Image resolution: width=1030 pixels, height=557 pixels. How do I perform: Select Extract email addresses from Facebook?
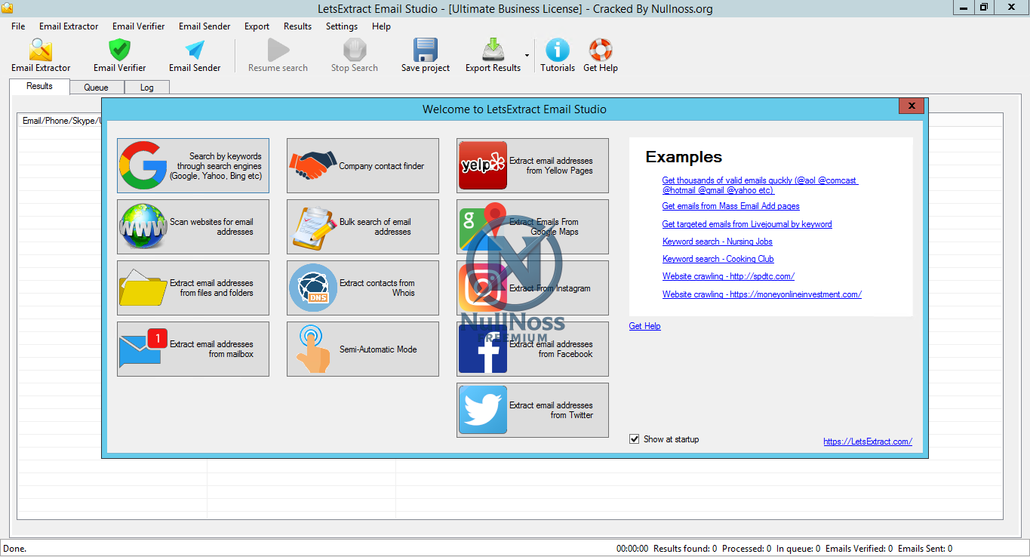coord(532,349)
